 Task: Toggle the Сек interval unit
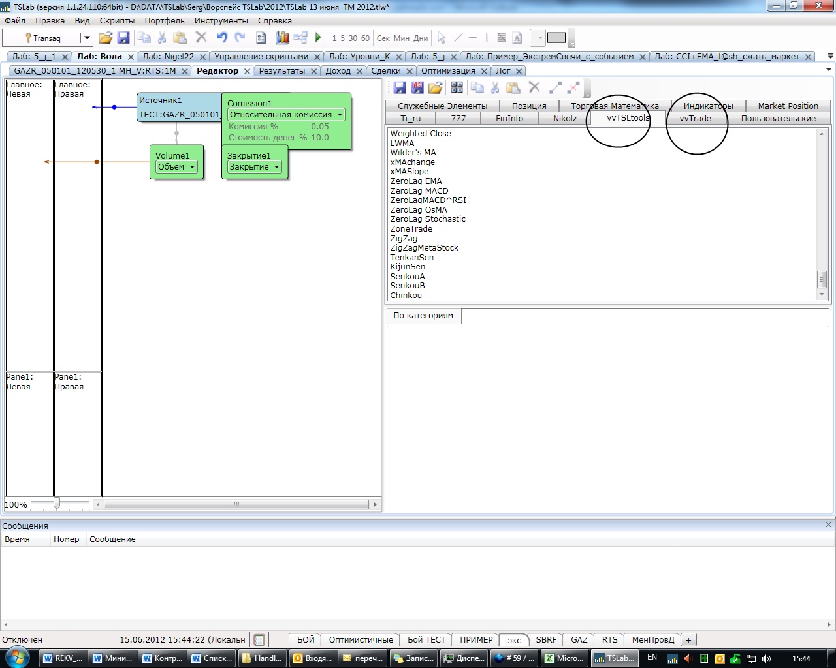[383, 38]
